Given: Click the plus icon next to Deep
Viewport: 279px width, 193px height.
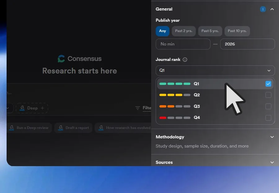Looking at the screenshot, I should (42, 108).
